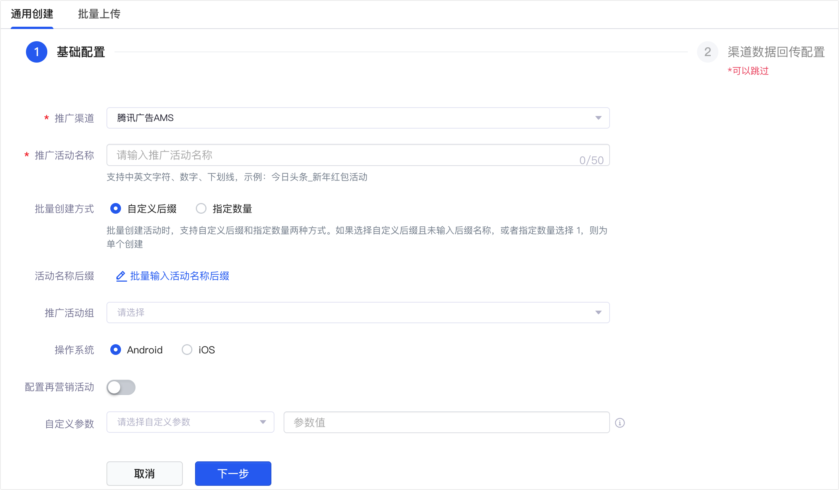Click step 1 circle for 基础配置
Viewport: 839px width, 490px height.
[x=37, y=52]
